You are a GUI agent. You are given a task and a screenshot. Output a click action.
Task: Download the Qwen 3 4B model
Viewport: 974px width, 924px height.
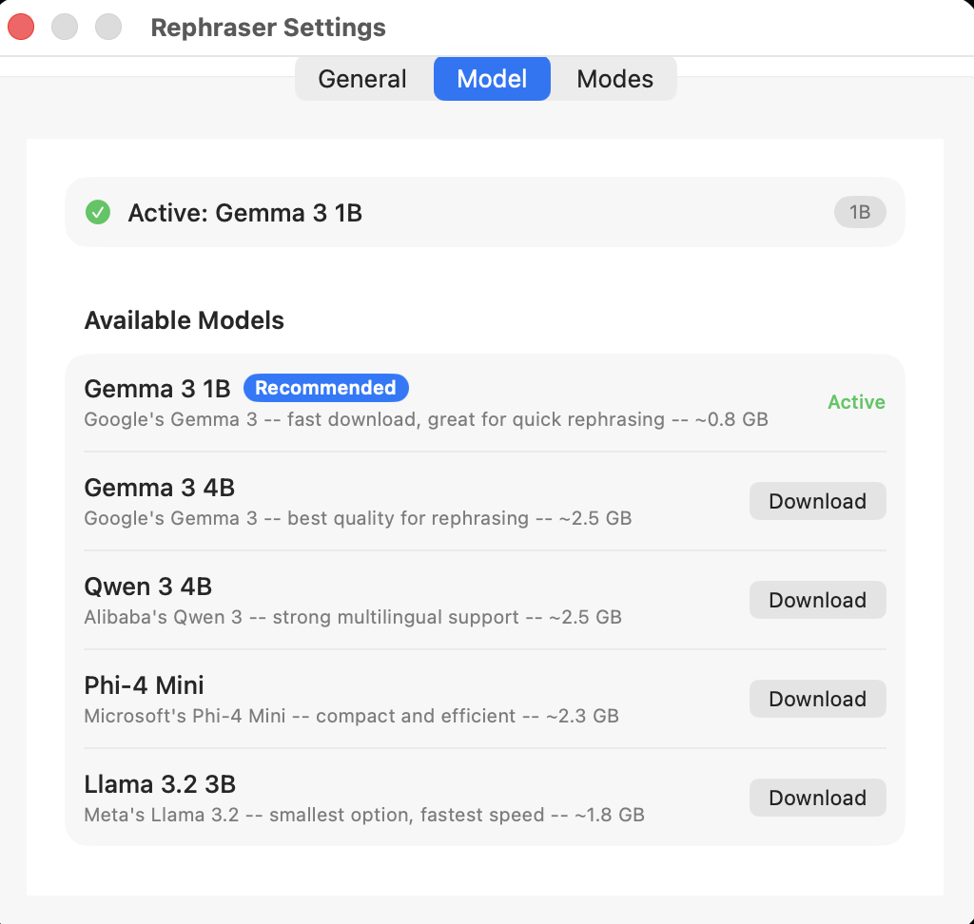[817, 600]
